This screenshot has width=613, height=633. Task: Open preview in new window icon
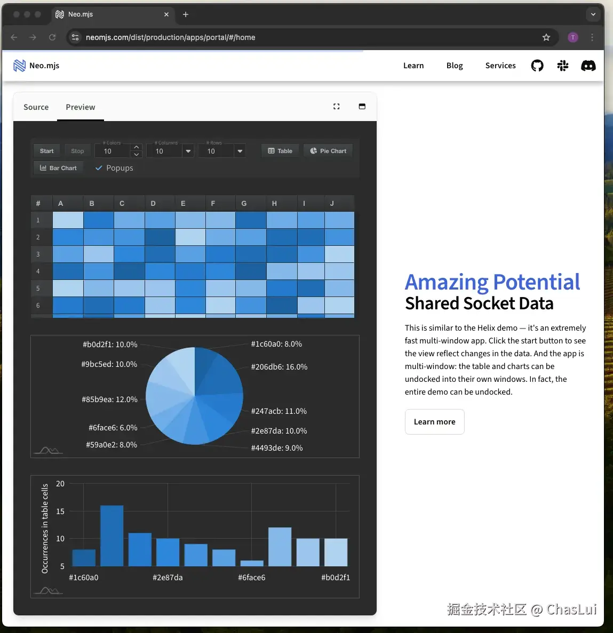tap(362, 107)
